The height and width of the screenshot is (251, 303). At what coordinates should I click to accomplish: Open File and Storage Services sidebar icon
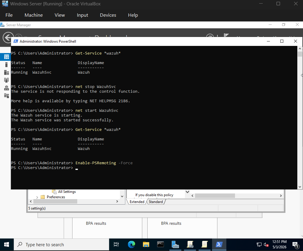6,95
